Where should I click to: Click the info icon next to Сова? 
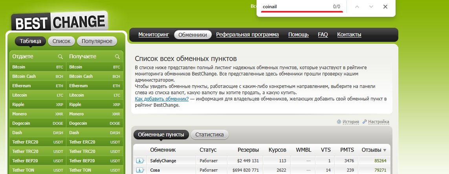click(x=140, y=170)
